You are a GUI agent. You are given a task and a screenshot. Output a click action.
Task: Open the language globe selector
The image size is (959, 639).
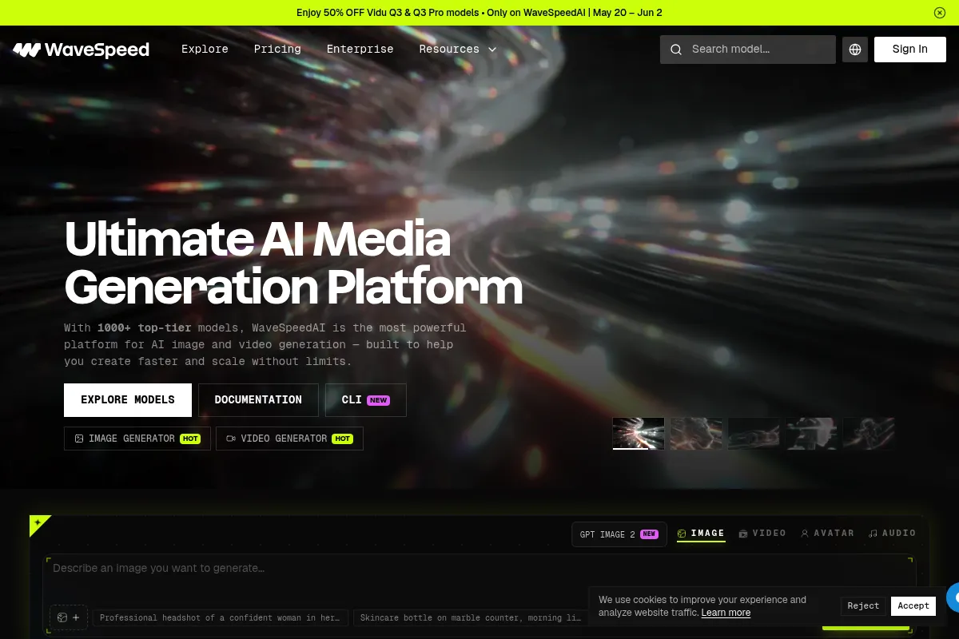(x=855, y=50)
